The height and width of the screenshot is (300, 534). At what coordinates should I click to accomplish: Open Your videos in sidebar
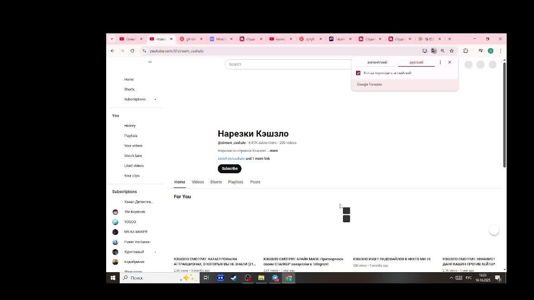133,145
